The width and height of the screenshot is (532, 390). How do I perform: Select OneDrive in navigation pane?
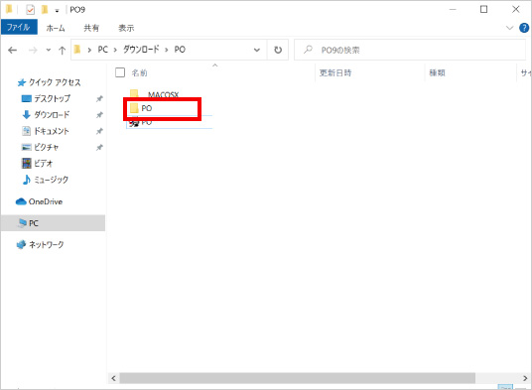39,201
